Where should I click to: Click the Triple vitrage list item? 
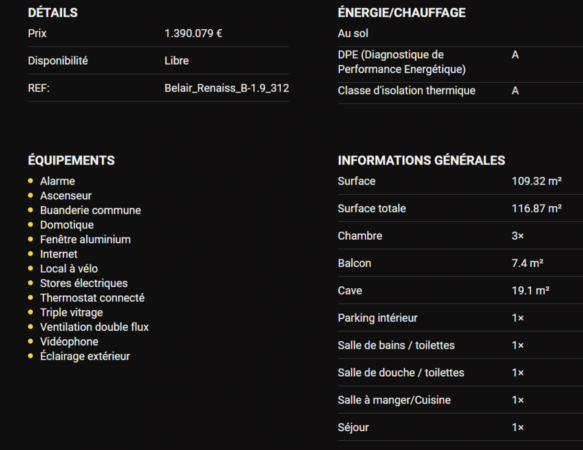click(x=71, y=312)
